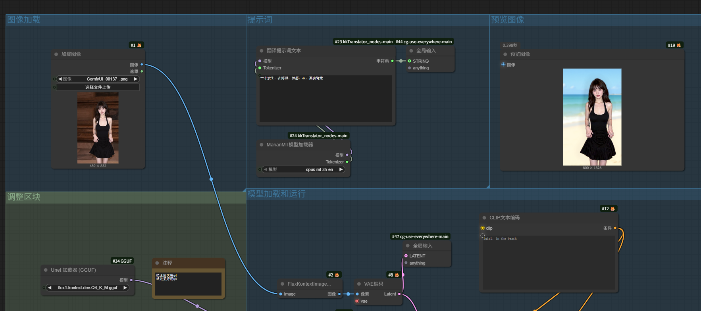Click the Chinese prompt text area in 翻译提示词文本
Viewport: 701px width, 311px height.
point(325,99)
